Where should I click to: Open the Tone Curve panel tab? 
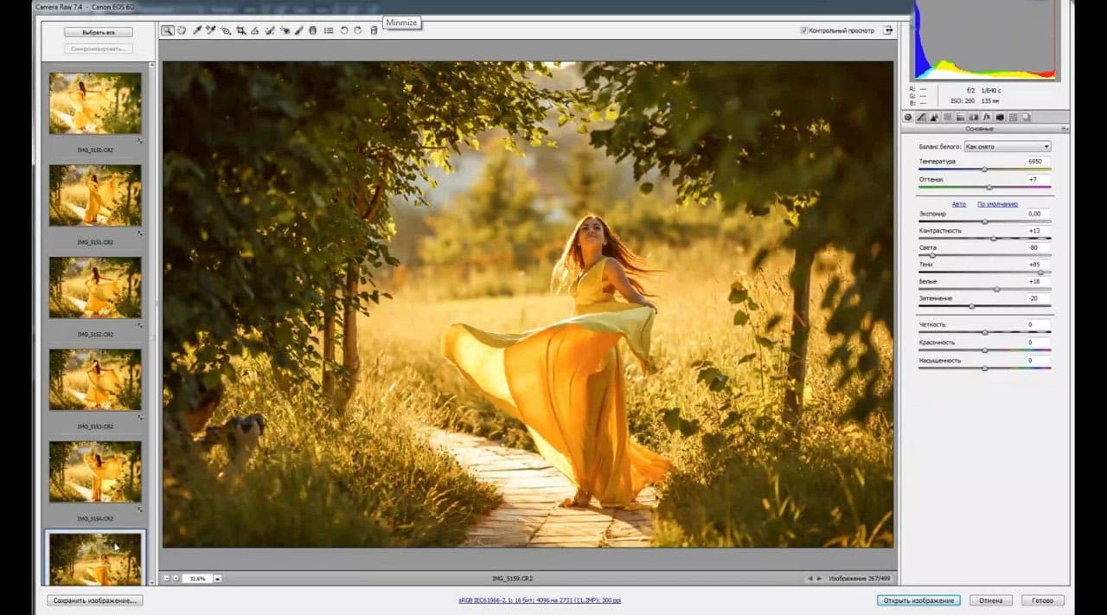pyautogui.click(x=921, y=117)
